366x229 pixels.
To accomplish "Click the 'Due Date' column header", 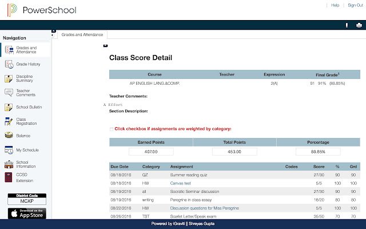I will 120,167.
